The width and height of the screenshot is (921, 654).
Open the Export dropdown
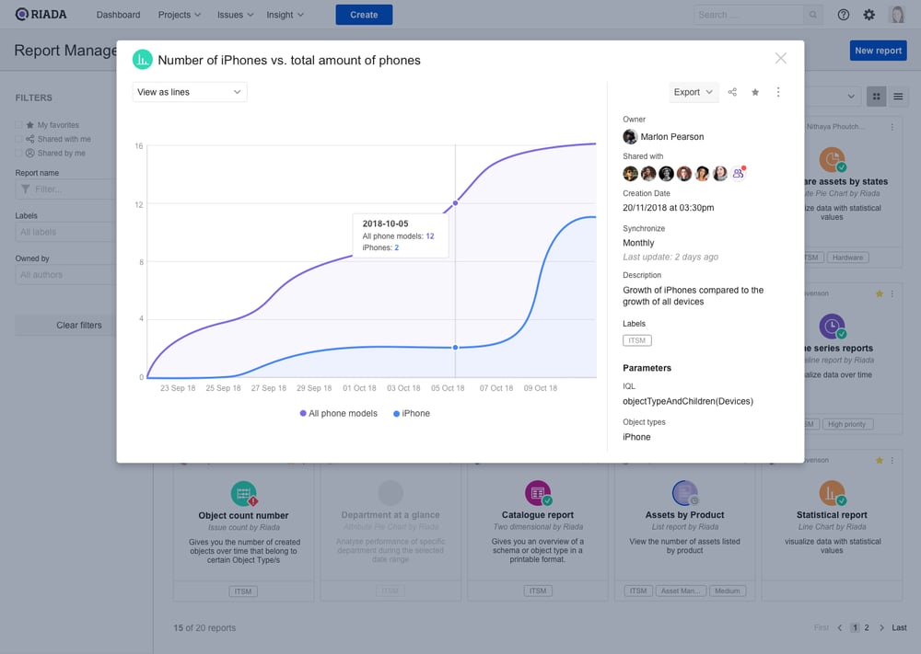coord(694,92)
